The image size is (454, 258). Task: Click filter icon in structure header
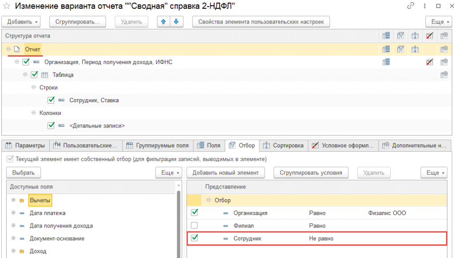point(401,36)
